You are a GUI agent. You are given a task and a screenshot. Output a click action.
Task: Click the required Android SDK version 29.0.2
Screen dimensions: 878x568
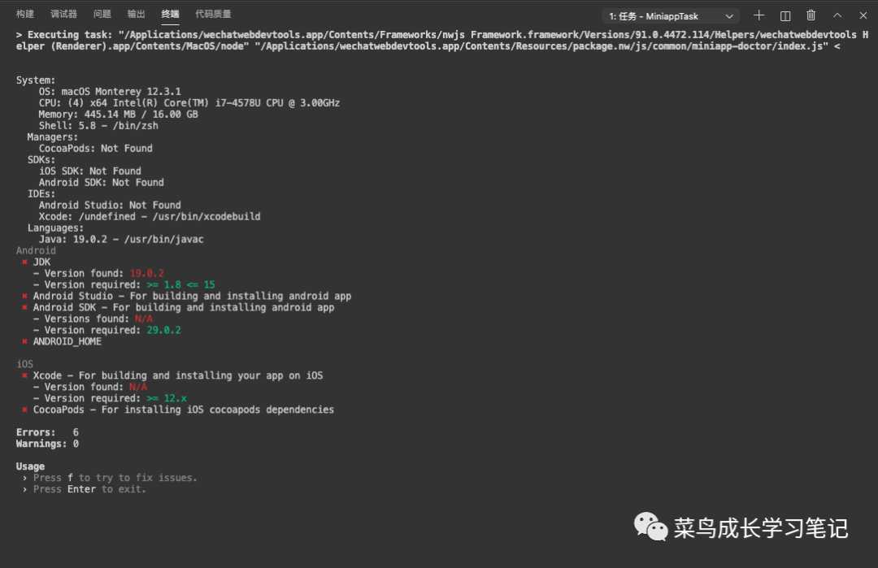point(163,330)
